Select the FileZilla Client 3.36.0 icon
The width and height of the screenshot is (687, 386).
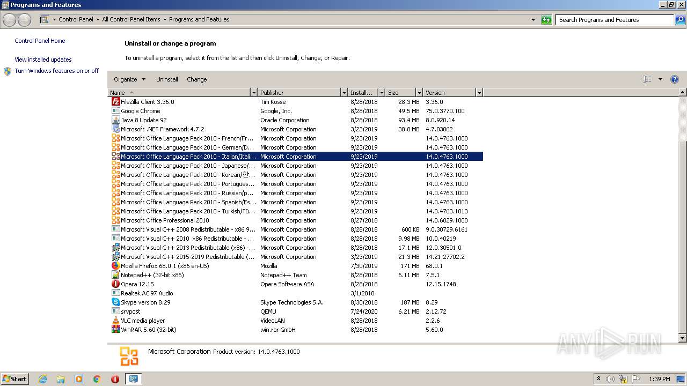(115, 102)
